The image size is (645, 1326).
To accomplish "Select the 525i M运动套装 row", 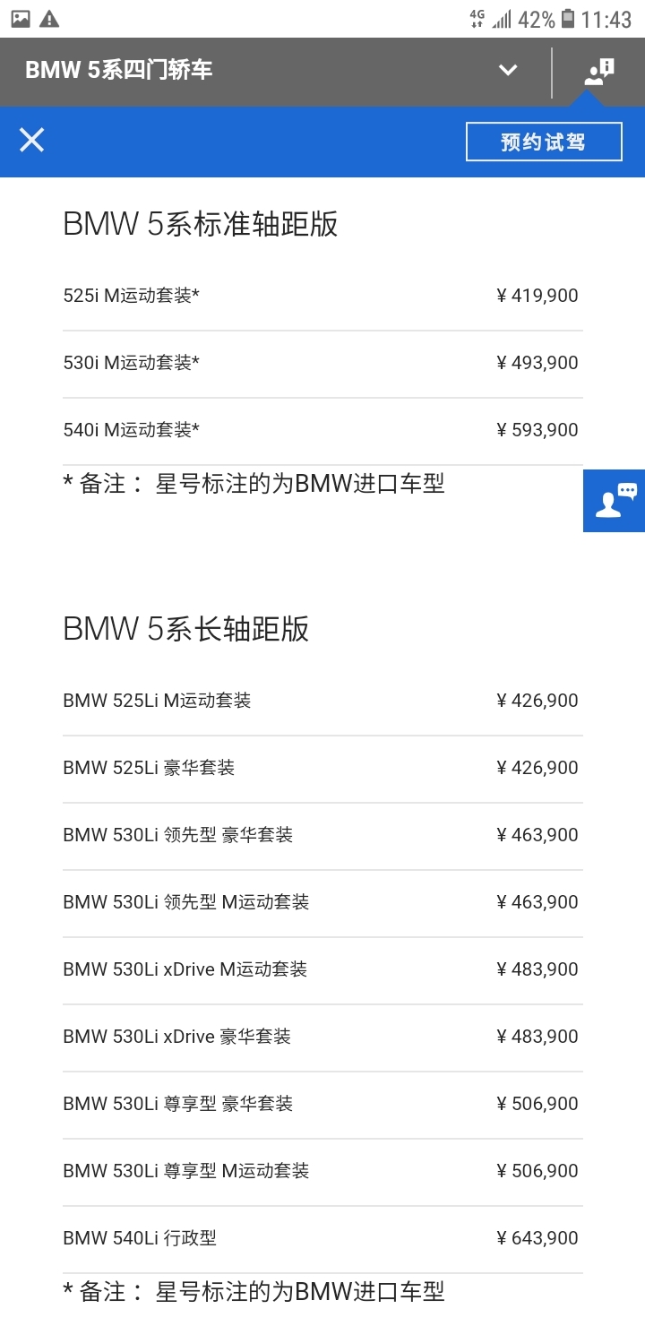I will [x=322, y=297].
